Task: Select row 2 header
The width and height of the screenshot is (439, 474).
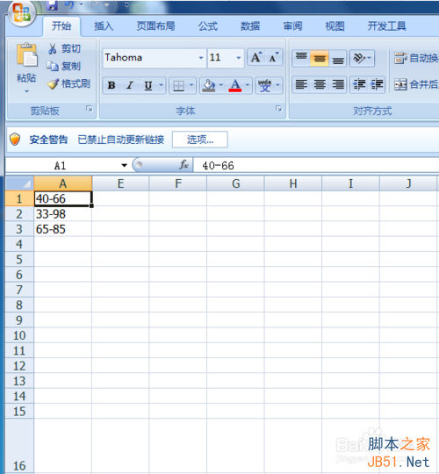Action: pos(19,214)
